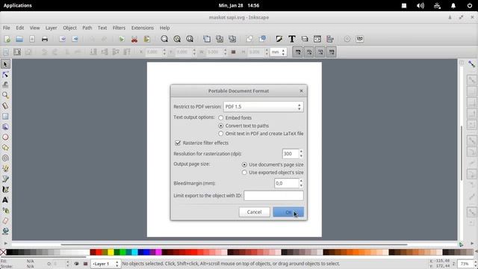Open the Layer 1 selector dropdown
This screenshot has height=269, width=478.
[x=105, y=264]
